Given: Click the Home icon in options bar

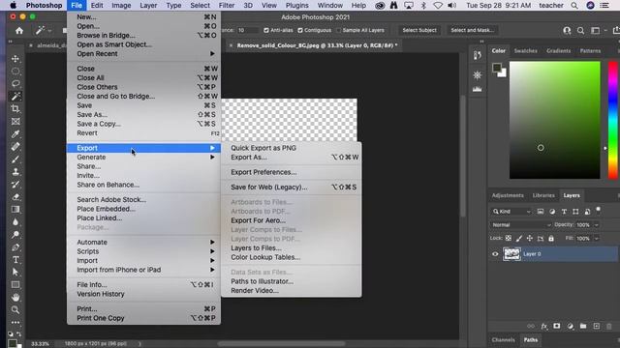Looking at the screenshot, I should pyautogui.click(x=19, y=30).
